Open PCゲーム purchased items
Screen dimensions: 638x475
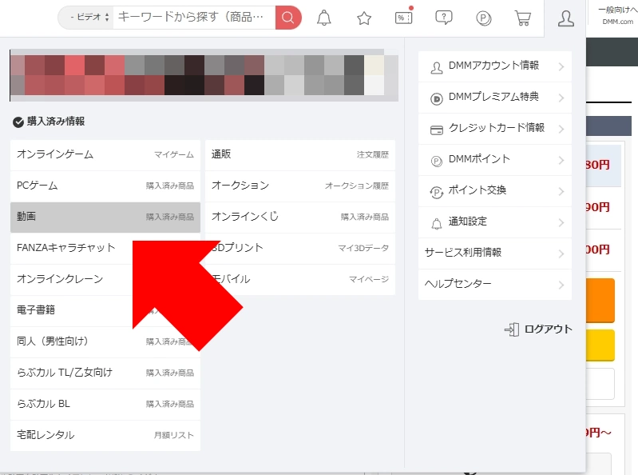tap(105, 186)
